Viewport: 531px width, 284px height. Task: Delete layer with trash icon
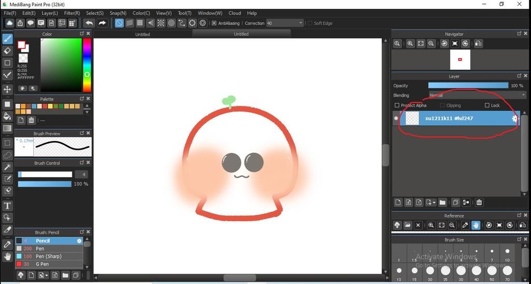[x=479, y=202]
